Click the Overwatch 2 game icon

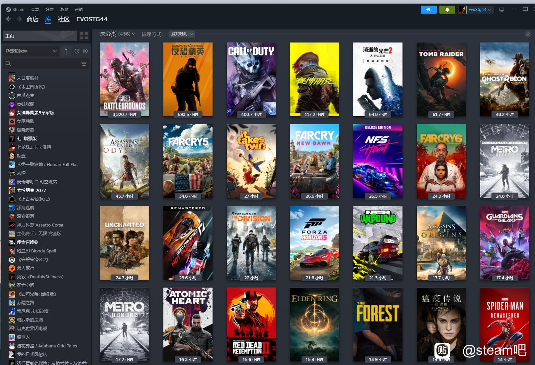pos(12,259)
